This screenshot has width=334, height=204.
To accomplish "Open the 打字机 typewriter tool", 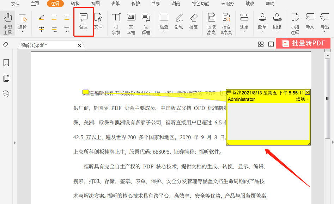I will point(116,22).
